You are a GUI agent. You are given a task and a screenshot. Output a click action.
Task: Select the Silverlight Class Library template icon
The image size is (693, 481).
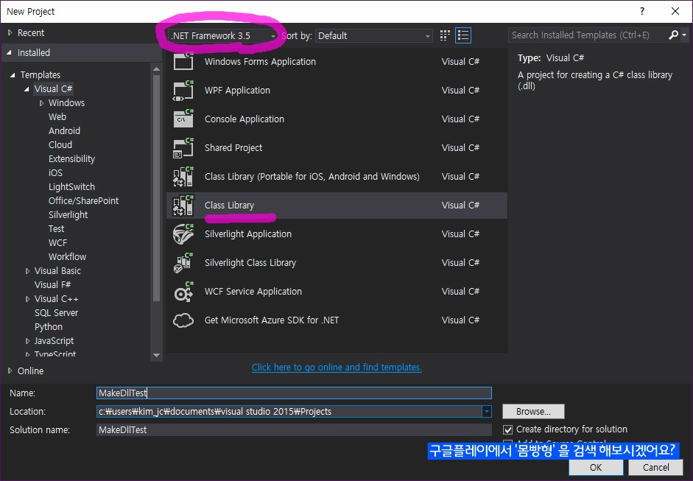point(183,263)
